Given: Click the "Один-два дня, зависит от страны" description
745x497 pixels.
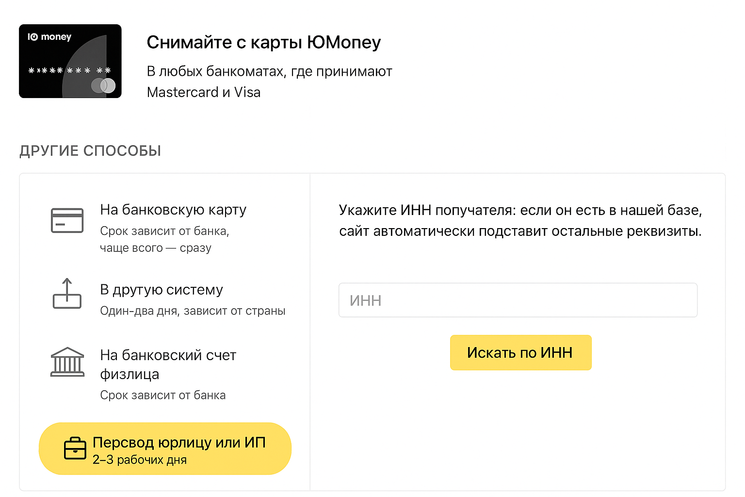Looking at the screenshot, I should tap(193, 311).
